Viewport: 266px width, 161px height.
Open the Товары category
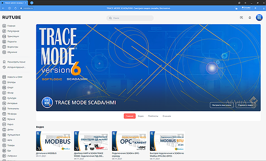[8, 145]
